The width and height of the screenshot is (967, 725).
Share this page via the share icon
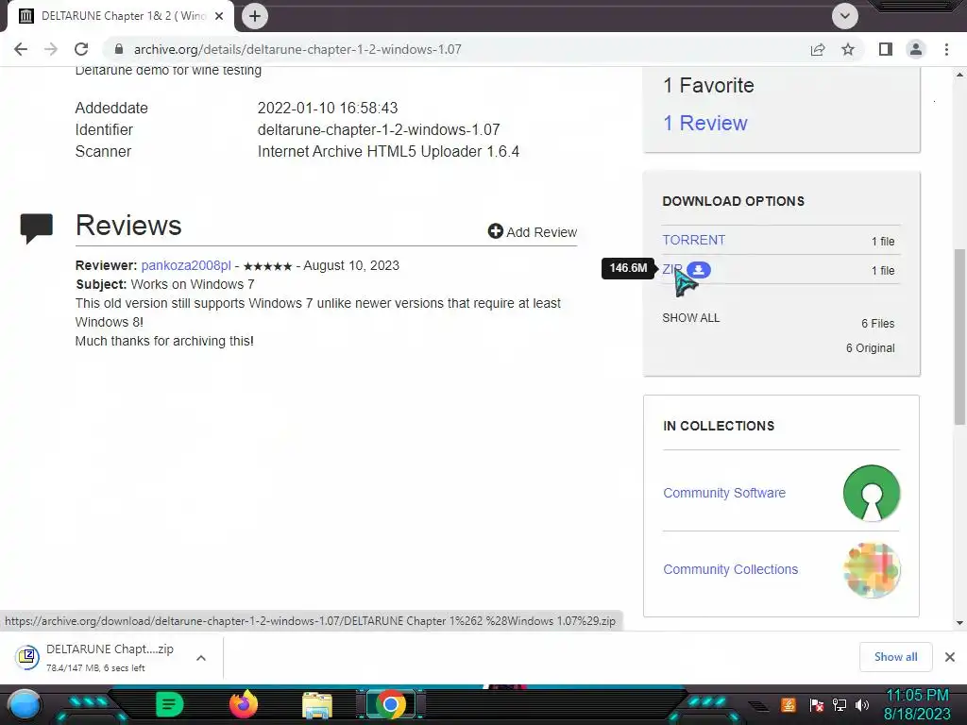[818, 49]
